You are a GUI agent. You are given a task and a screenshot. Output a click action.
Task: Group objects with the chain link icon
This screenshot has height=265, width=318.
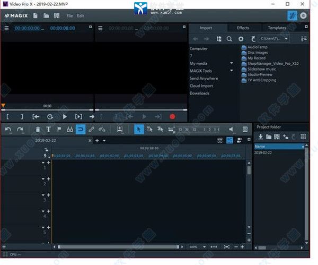pyautogui.click(x=91, y=130)
